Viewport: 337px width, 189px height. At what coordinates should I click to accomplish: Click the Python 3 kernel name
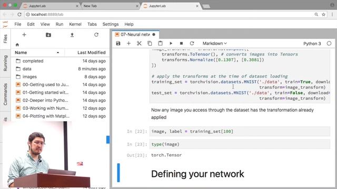click(312, 44)
